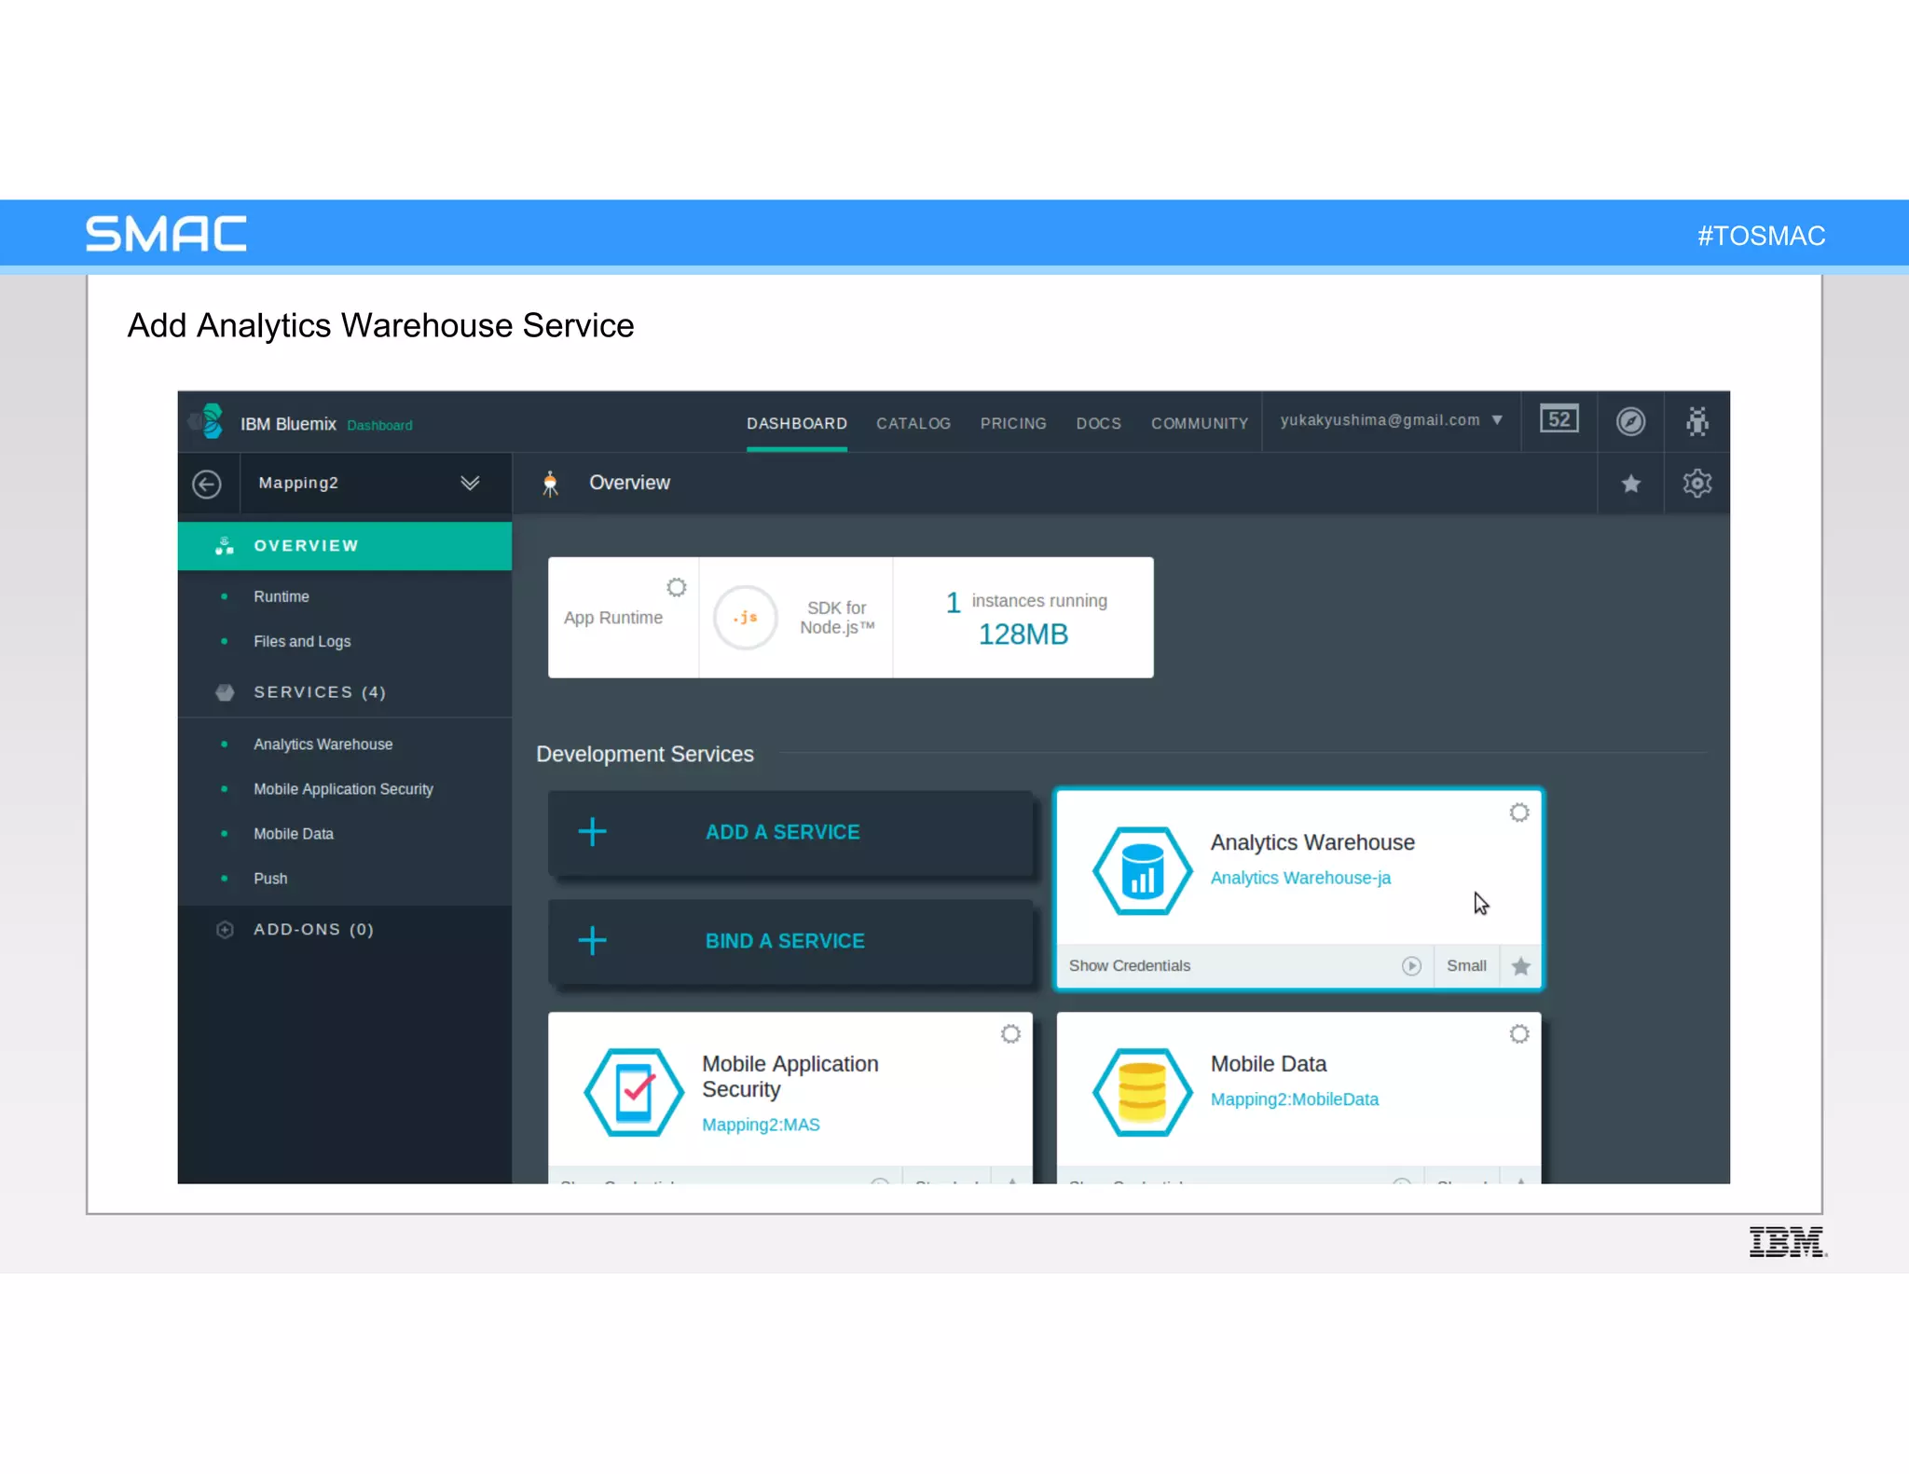Switch to the COMMUNITY tab
Viewport: 1909px width, 1474px height.
click(1200, 423)
